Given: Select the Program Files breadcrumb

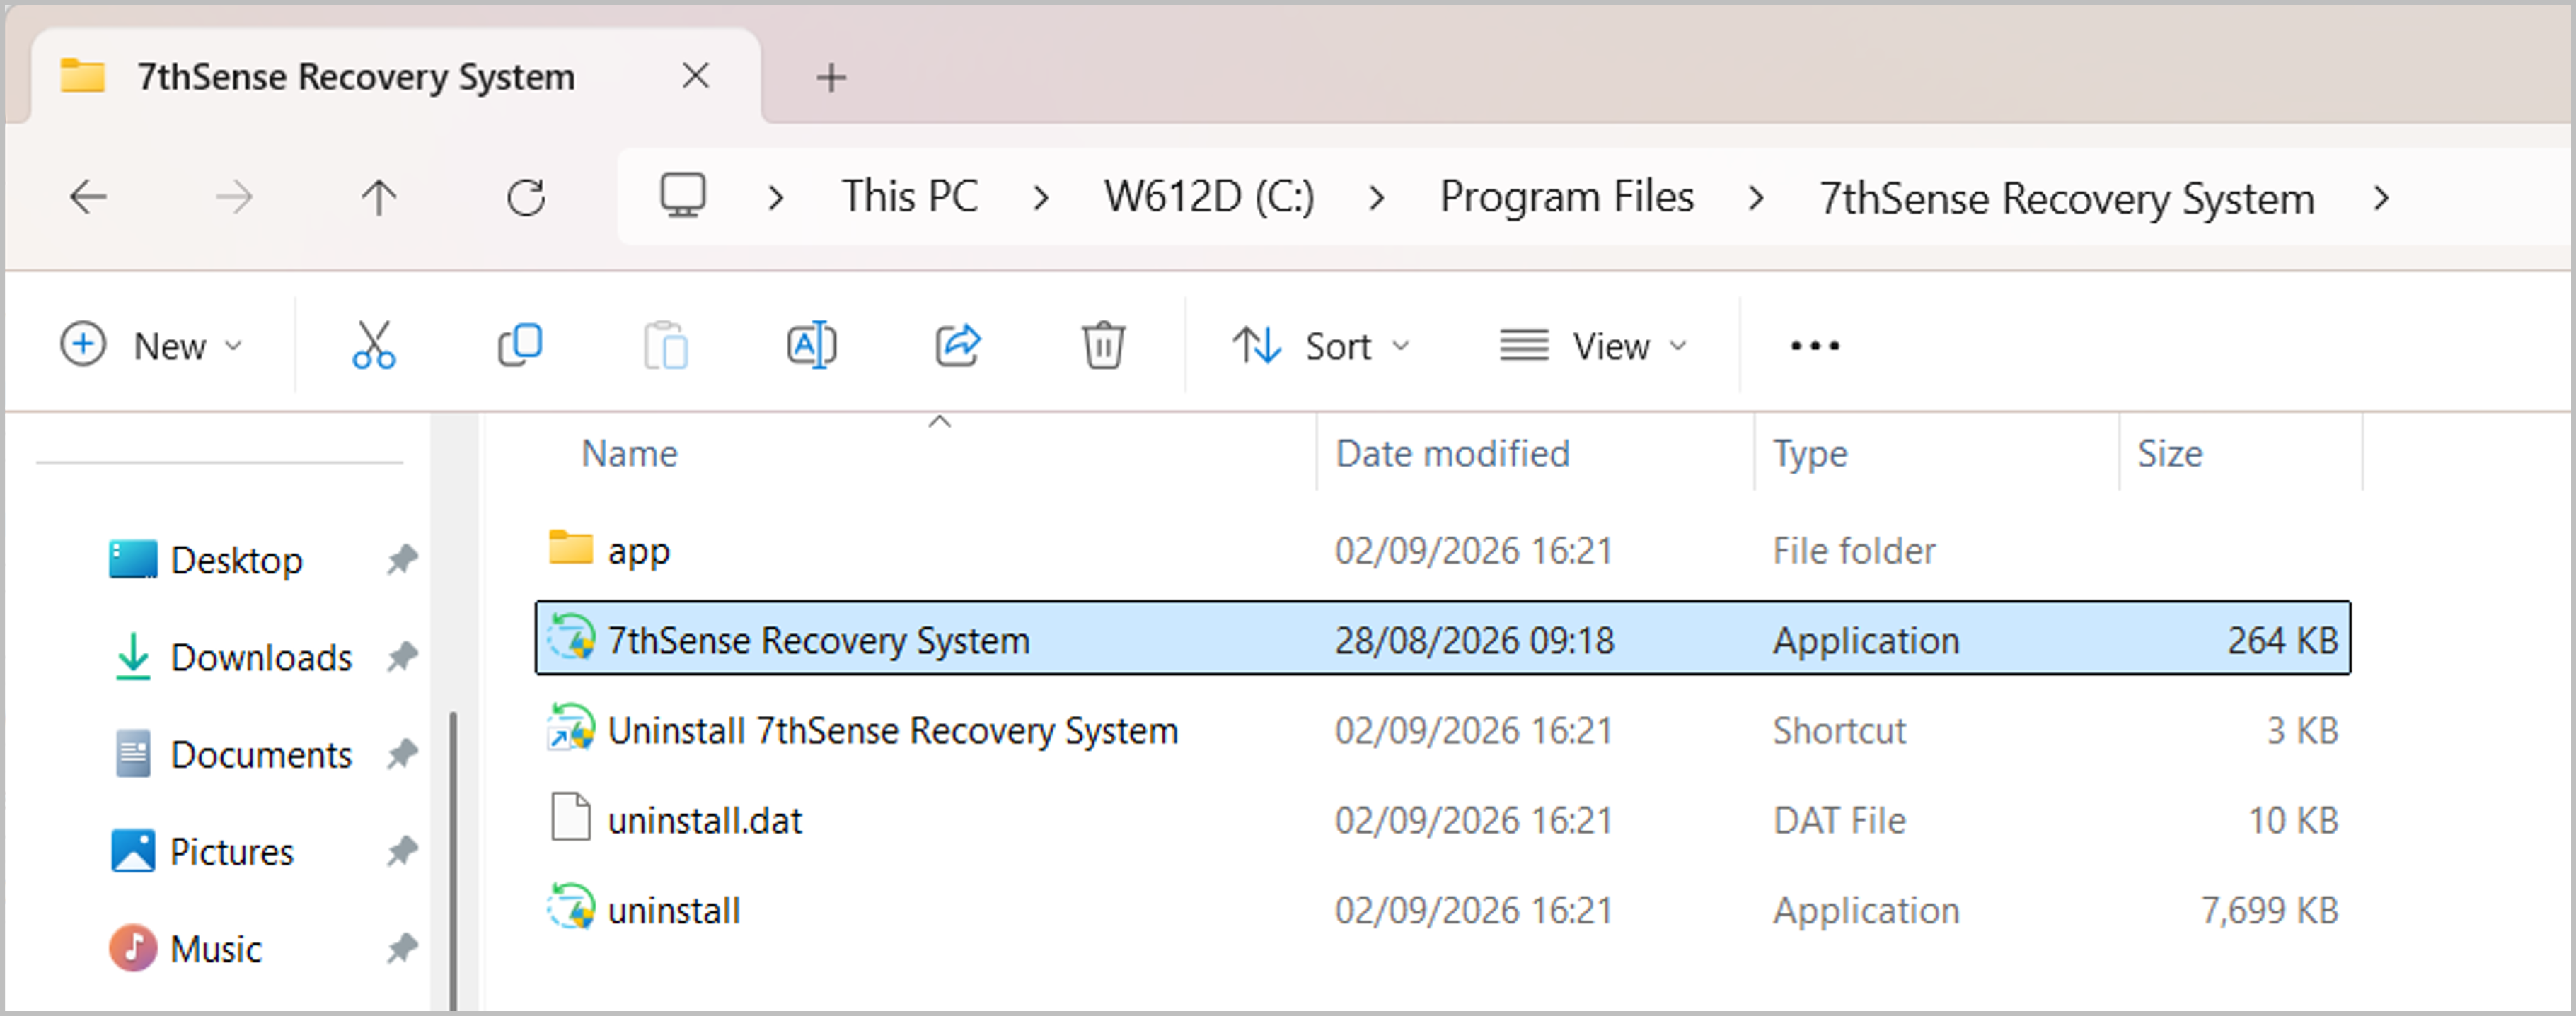Looking at the screenshot, I should click(x=1566, y=197).
